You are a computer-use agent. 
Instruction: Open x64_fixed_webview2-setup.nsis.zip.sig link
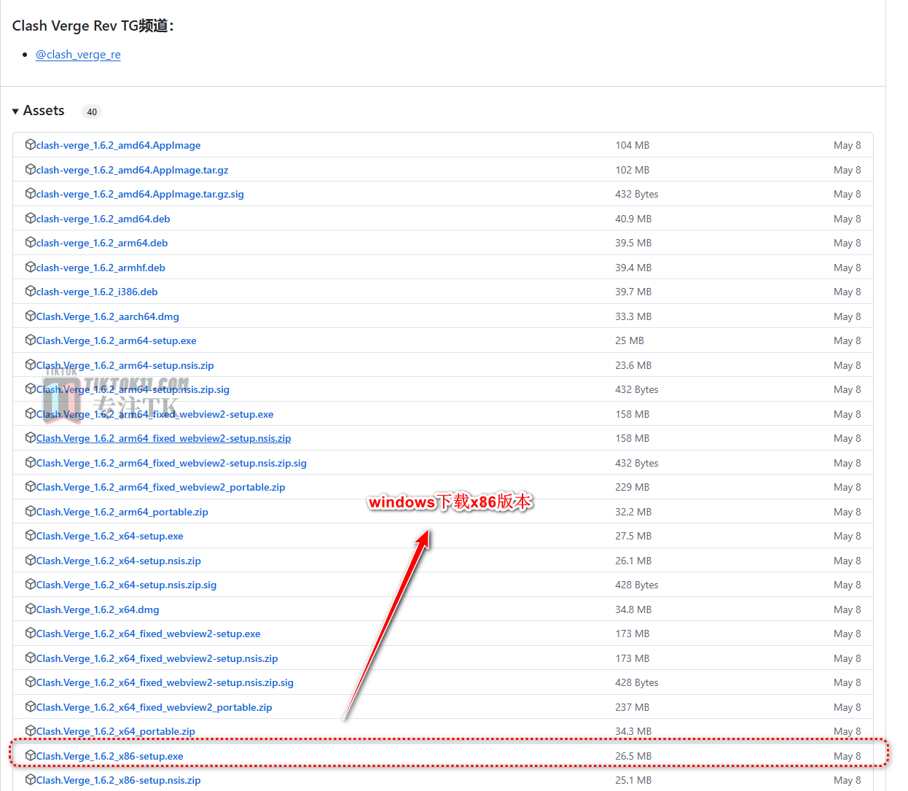165,683
